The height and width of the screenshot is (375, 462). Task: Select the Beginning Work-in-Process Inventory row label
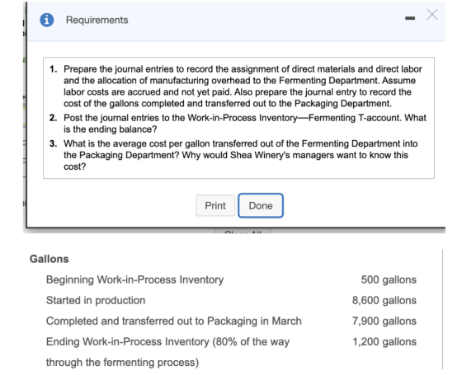[x=135, y=279]
